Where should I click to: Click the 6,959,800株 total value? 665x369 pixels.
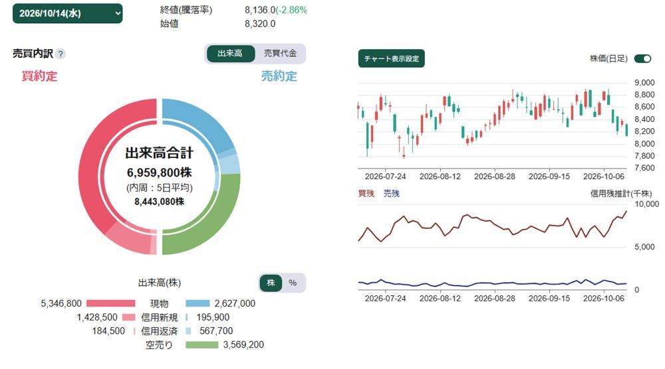pos(160,173)
